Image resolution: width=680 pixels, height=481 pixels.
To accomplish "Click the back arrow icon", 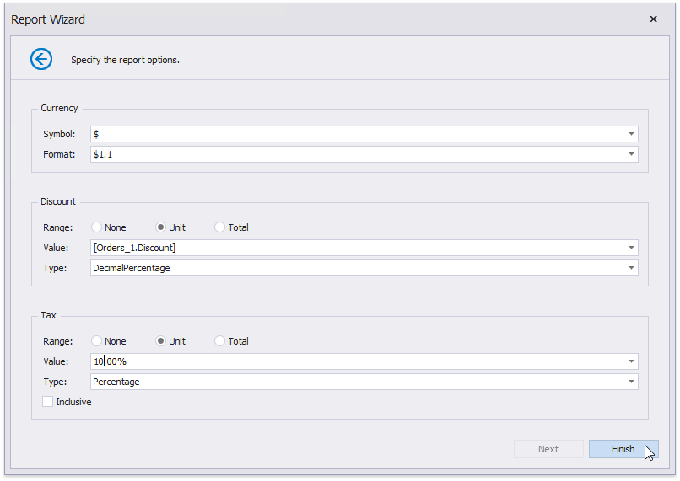I will (41, 59).
